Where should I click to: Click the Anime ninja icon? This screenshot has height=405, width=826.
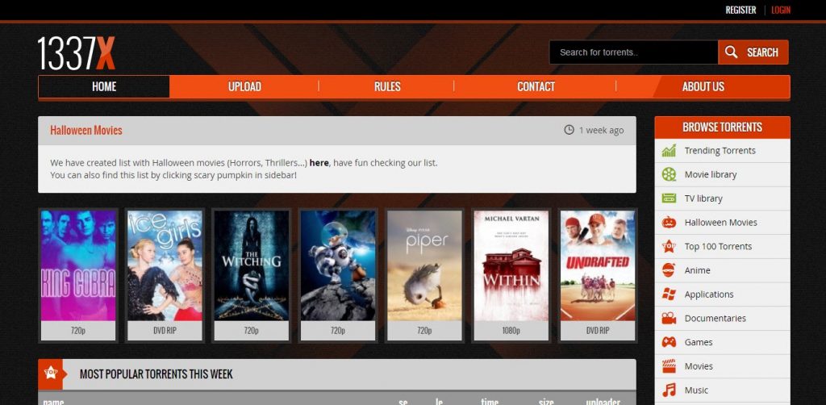pyautogui.click(x=669, y=270)
